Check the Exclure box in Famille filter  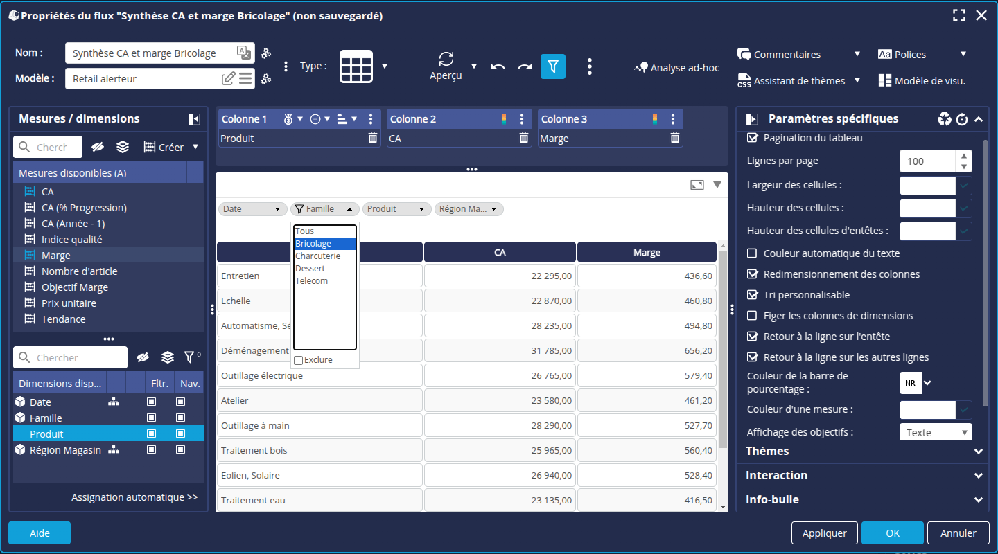pos(299,360)
